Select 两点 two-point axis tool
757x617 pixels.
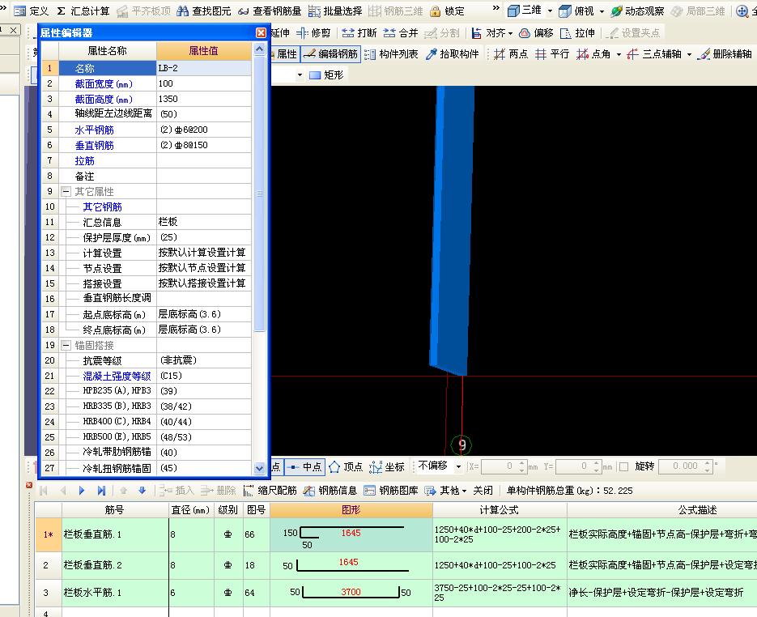click(511, 54)
